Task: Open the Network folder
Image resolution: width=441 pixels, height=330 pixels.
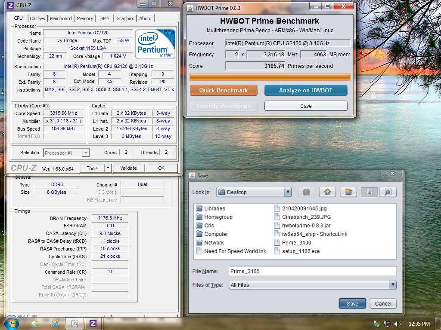Action: [x=210, y=242]
